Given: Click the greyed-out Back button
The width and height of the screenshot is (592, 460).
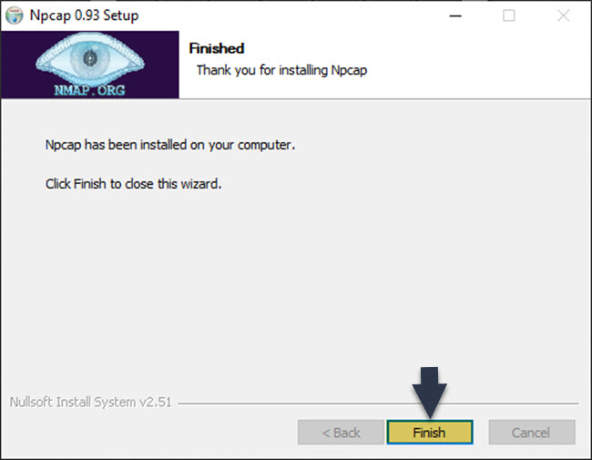Looking at the screenshot, I should [x=341, y=432].
